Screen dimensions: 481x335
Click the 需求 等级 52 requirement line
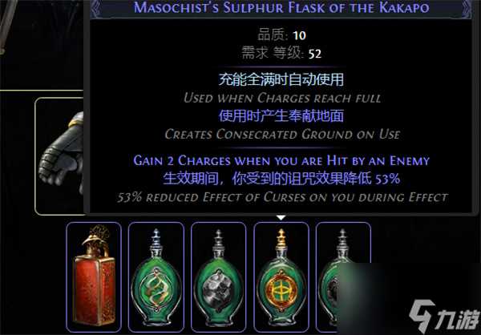coord(281,54)
